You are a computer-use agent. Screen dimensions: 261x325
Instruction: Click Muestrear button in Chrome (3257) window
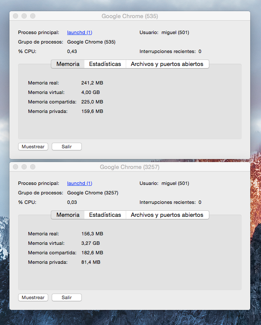(x=33, y=297)
